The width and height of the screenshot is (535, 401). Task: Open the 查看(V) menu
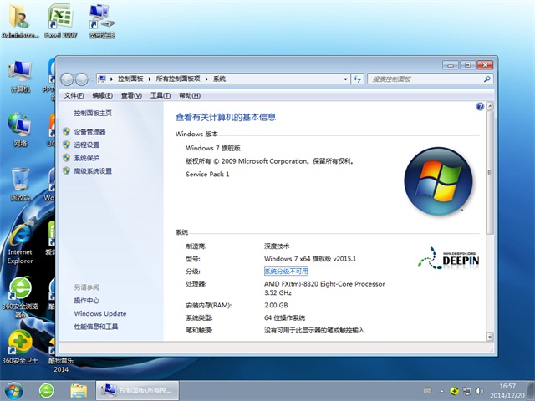pos(131,95)
